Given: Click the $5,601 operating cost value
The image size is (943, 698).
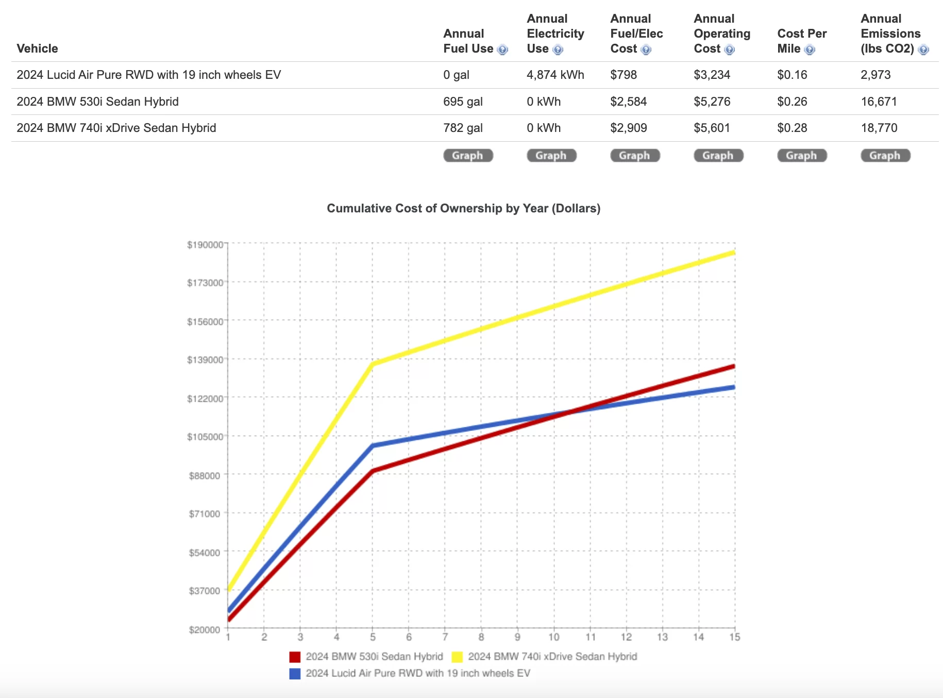Looking at the screenshot, I should (x=712, y=128).
